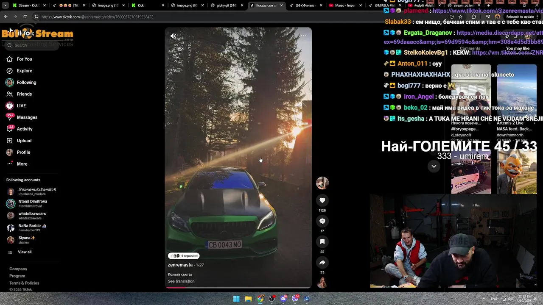Open browser extensions puzzle icon

474,17
